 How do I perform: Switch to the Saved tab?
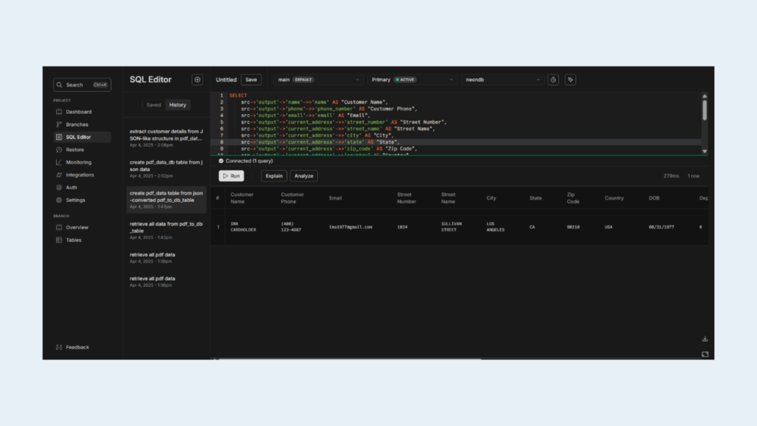click(x=154, y=105)
